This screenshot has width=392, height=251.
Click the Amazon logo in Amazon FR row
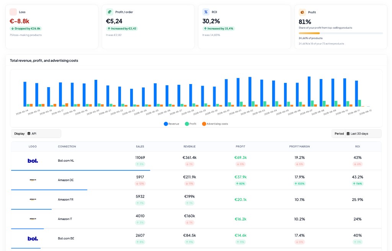click(33, 199)
